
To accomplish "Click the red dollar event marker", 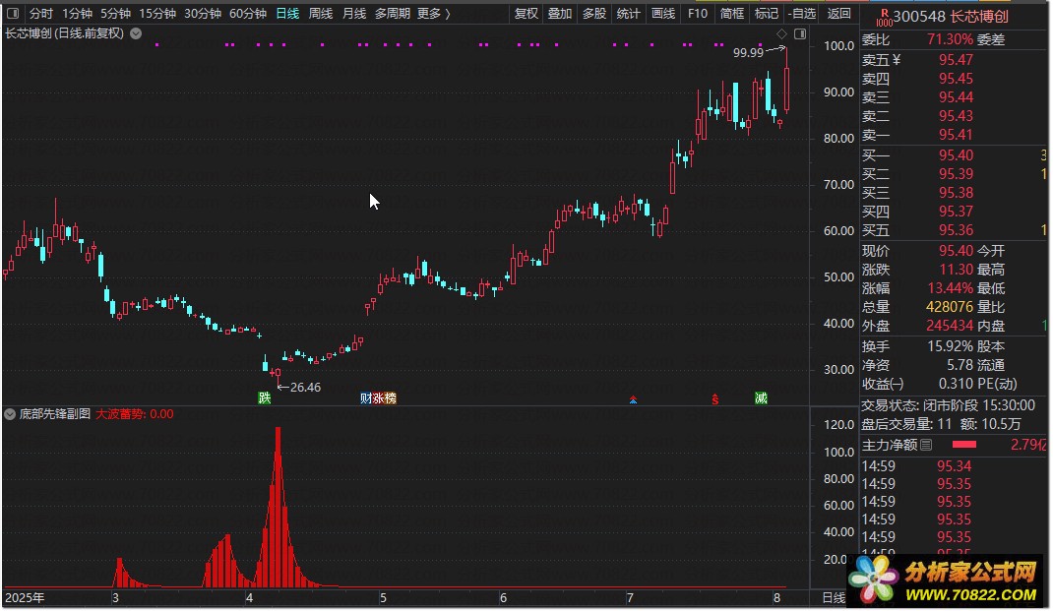I will point(715,399).
